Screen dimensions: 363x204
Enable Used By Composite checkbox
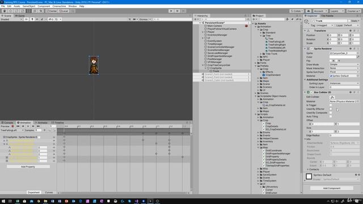331,113
